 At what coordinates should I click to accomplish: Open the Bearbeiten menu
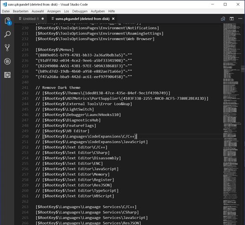click(x=21, y=11)
